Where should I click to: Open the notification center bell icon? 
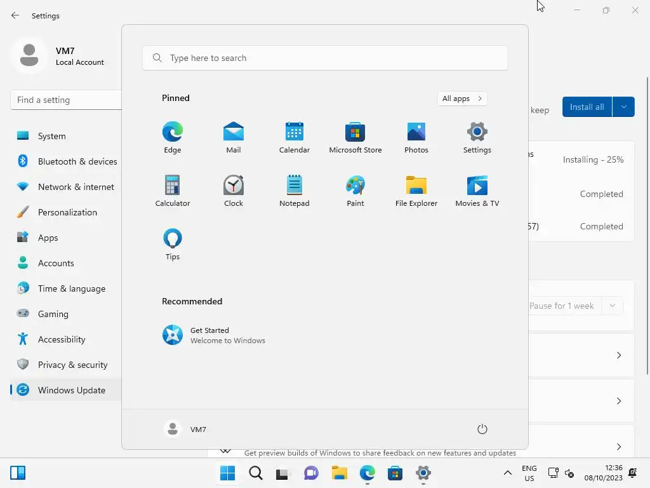click(x=633, y=473)
